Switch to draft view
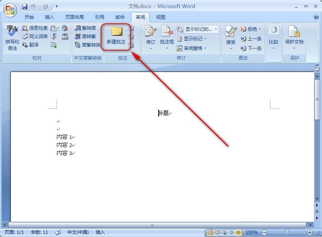Screen dimensions: 322x237 [239, 232]
